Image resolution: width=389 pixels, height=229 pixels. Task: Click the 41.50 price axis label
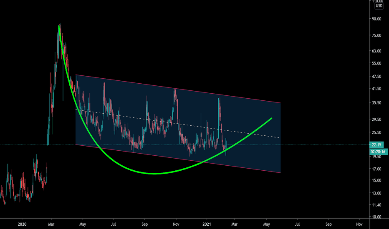pos(376,89)
